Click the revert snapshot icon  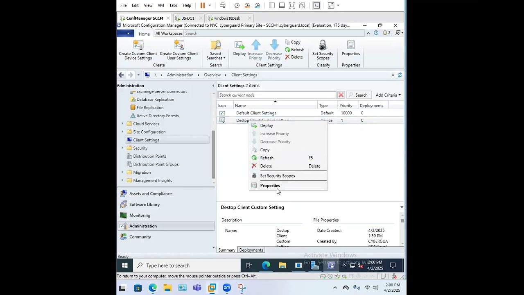(247, 5)
